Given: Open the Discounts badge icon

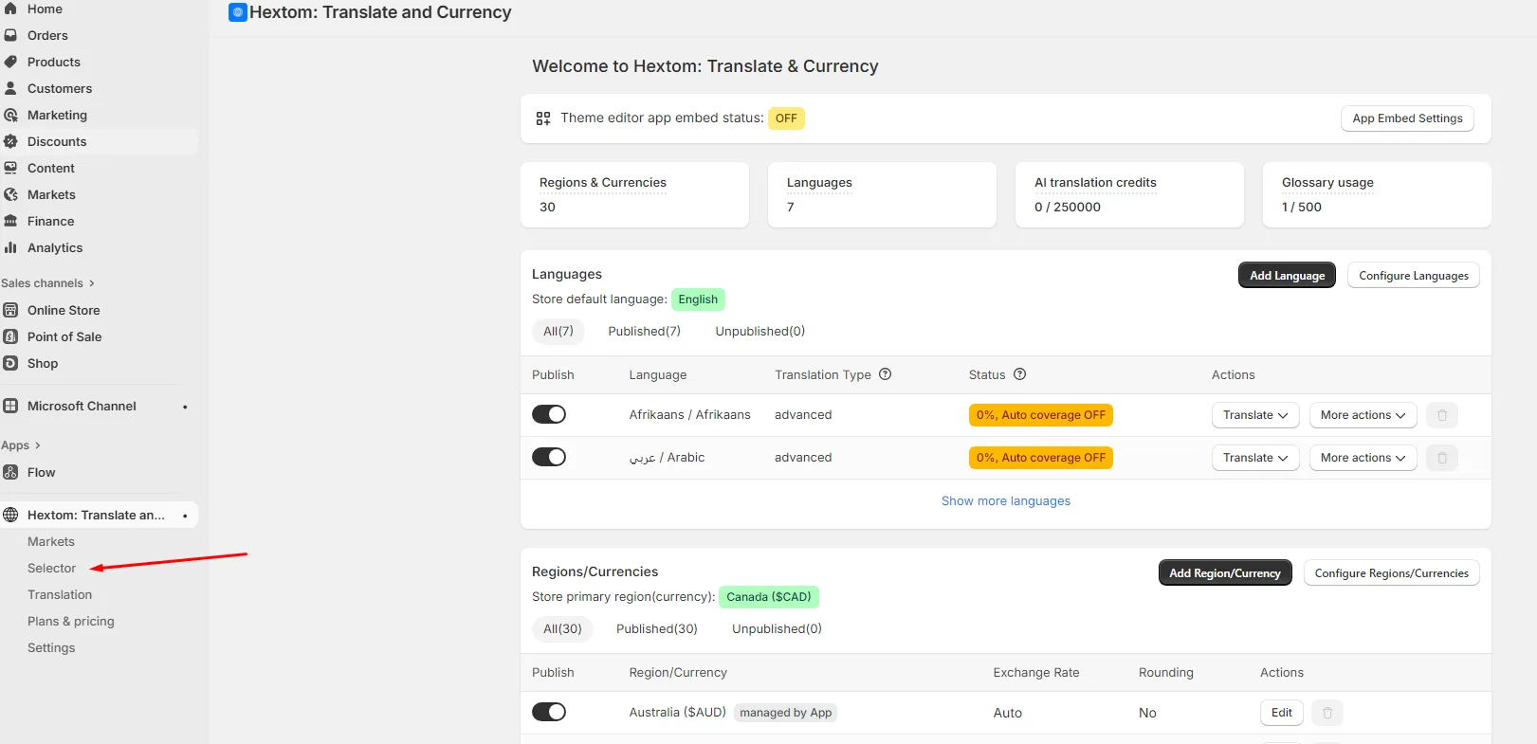Looking at the screenshot, I should click(x=10, y=141).
